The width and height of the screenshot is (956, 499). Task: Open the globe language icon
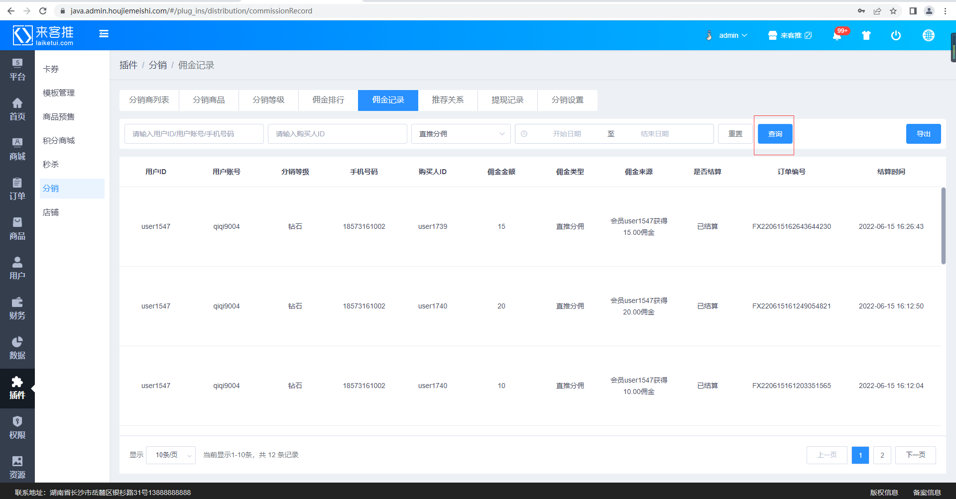point(928,35)
